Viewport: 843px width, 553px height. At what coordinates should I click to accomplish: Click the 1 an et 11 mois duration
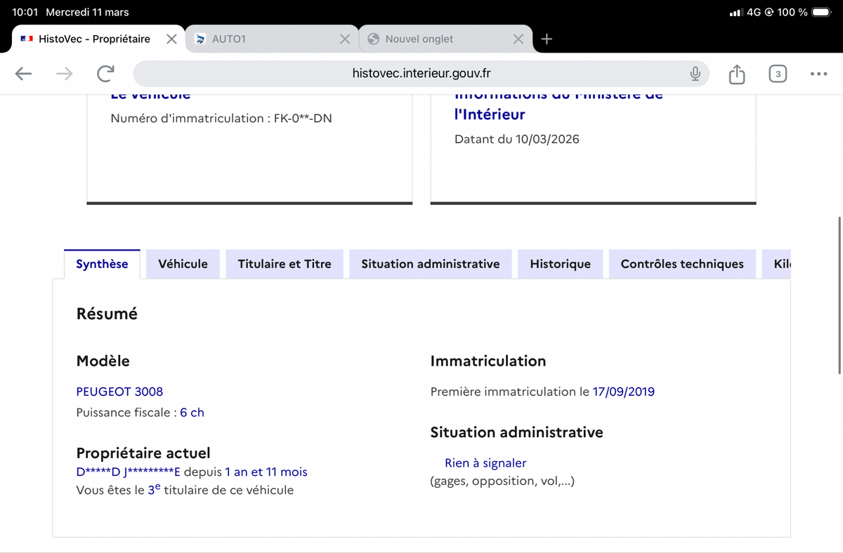266,472
